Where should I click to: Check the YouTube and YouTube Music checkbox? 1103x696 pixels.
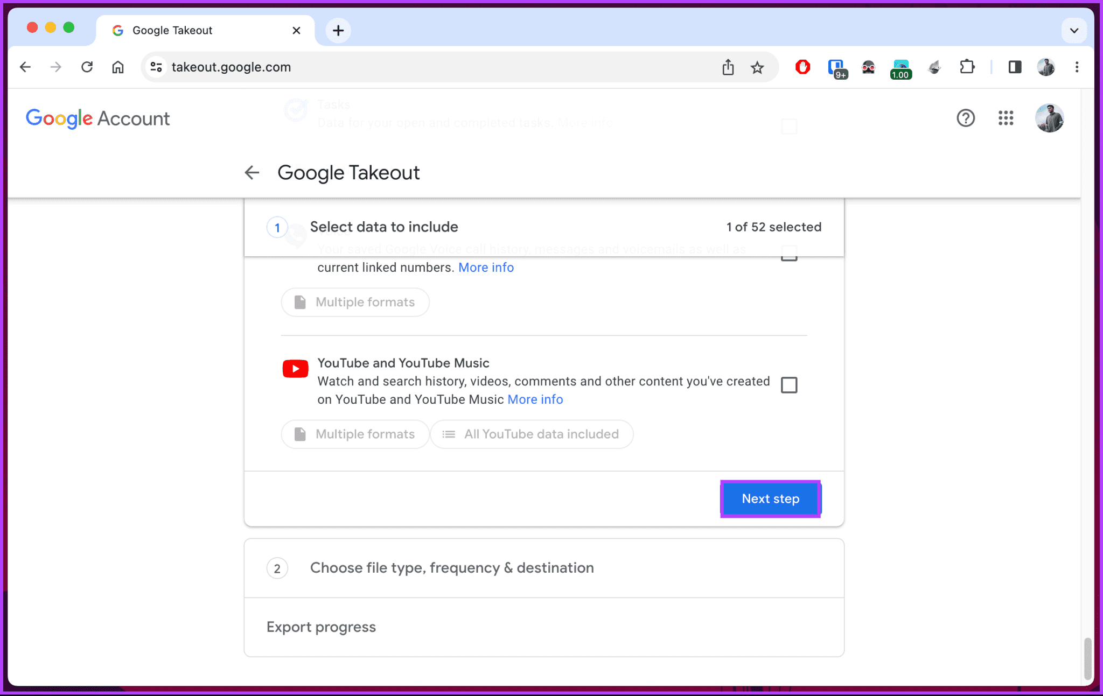[x=789, y=385]
